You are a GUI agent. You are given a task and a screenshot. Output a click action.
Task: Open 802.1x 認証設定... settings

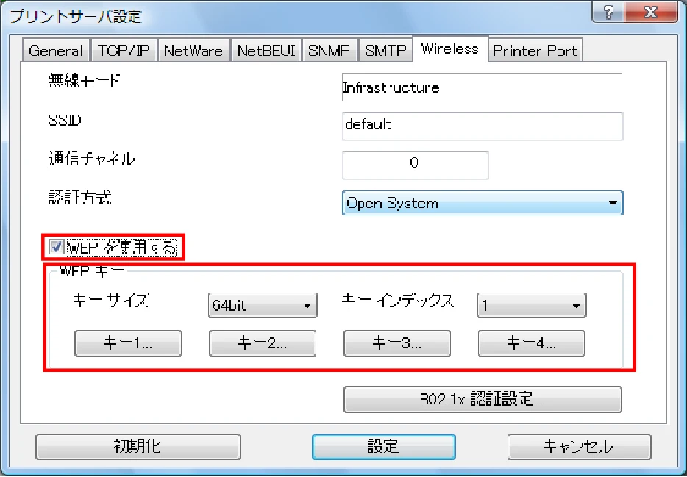coord(483,399)
